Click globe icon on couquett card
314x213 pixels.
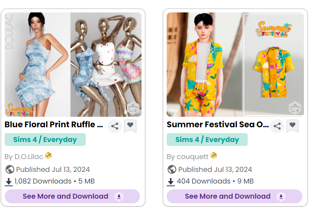click(x=172, y=170)
